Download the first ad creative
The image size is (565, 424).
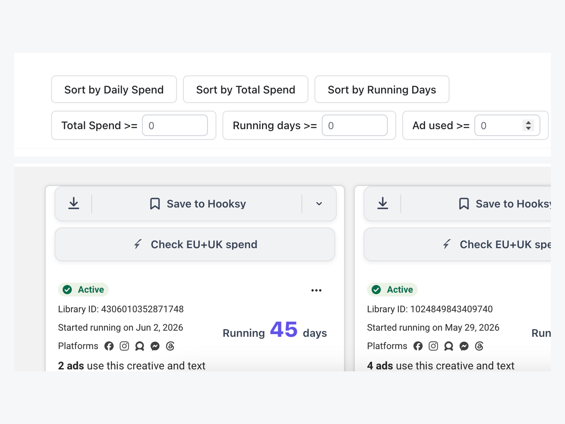pyautogui.click(x=73, y=204)
